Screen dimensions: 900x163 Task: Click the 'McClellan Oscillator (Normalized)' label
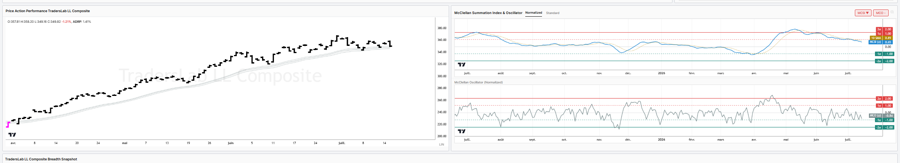pos(478,82)
